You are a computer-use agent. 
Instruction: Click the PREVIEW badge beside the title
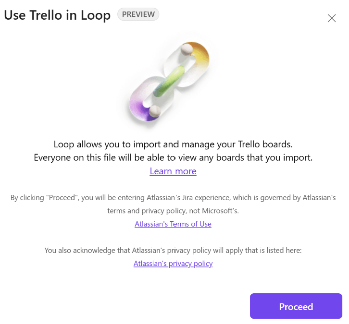[x=138, y=14]
